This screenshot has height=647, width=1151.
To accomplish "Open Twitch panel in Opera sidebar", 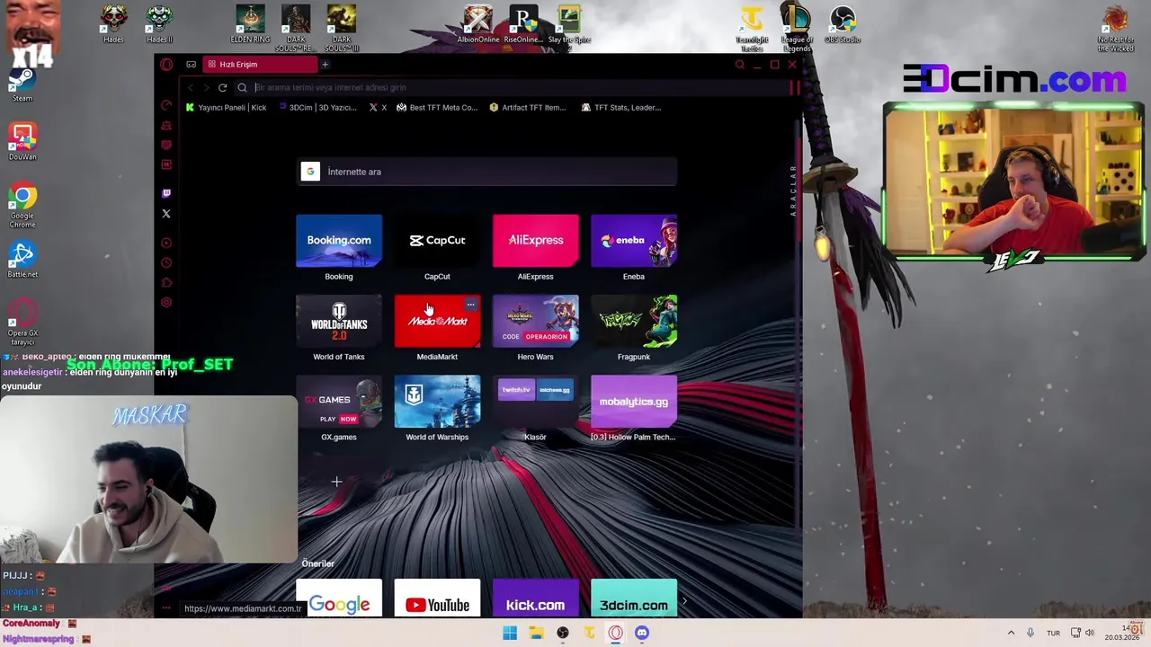I will (166, 193).
